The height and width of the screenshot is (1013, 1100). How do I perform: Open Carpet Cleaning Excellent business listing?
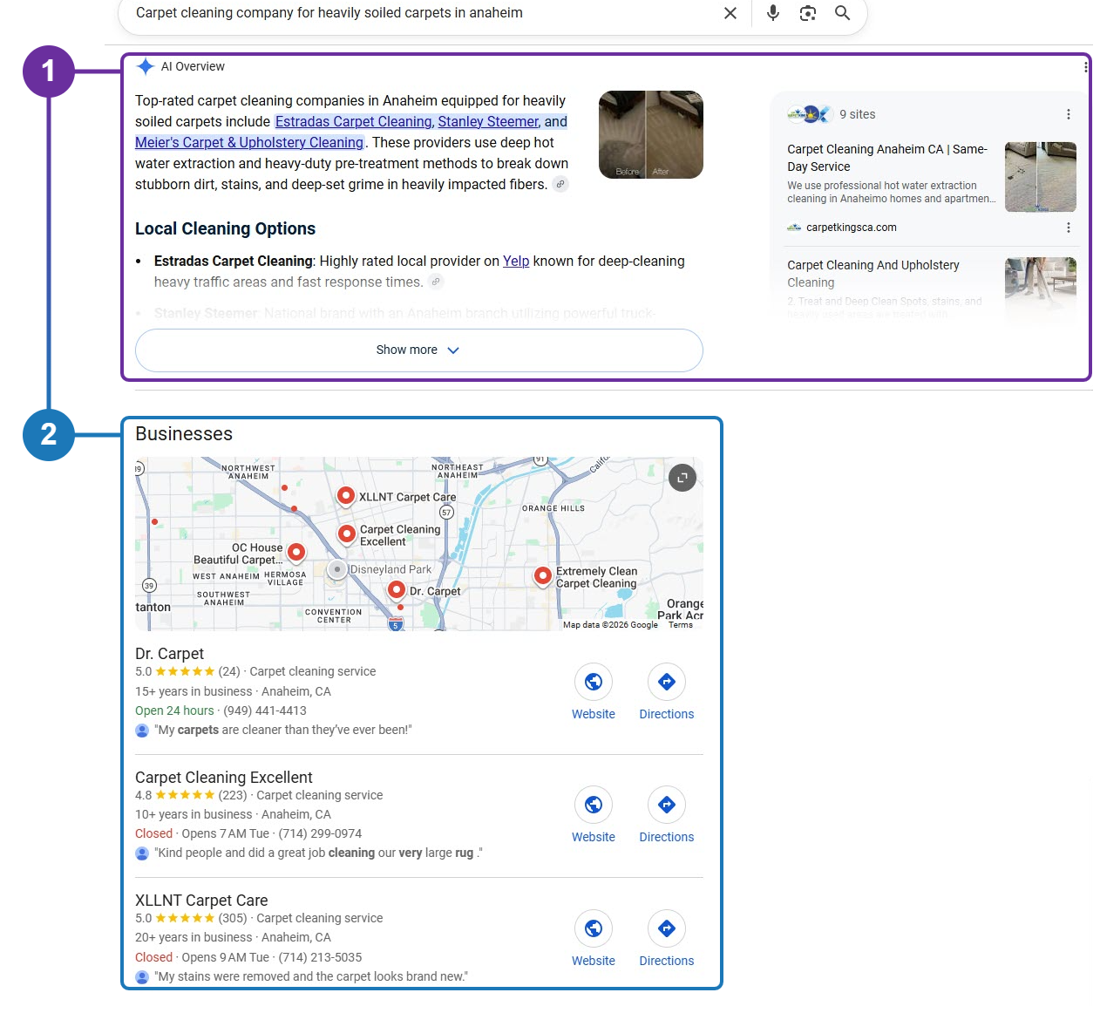click(224, 778)
